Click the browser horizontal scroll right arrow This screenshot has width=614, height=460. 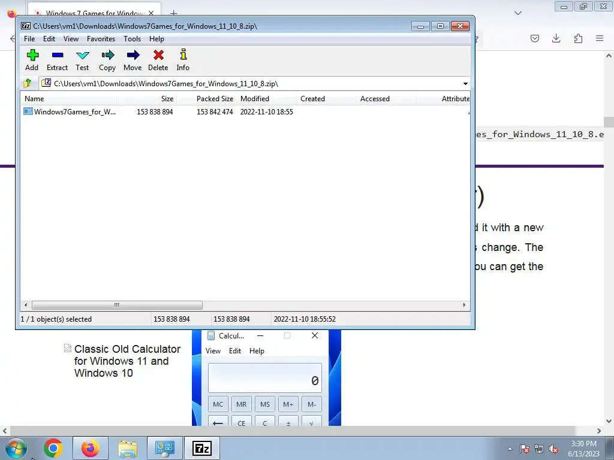[x=599, y=431]
